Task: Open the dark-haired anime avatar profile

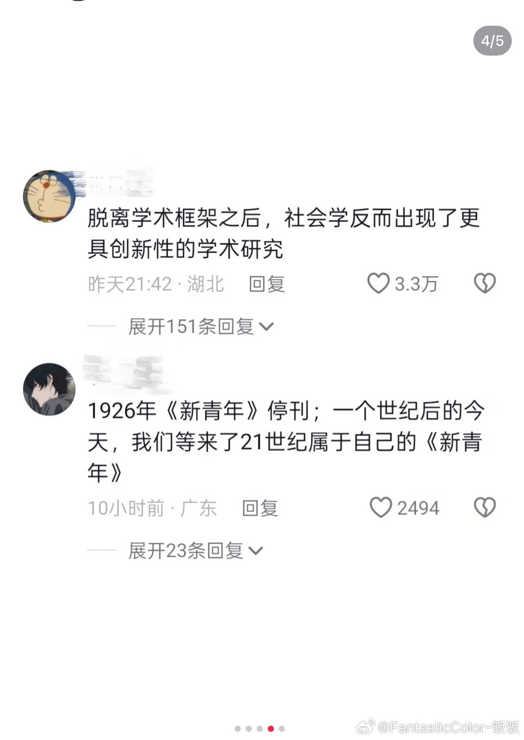Action: 49,389
